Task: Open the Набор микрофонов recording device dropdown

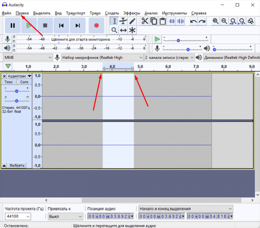Action: click(102, 58)
